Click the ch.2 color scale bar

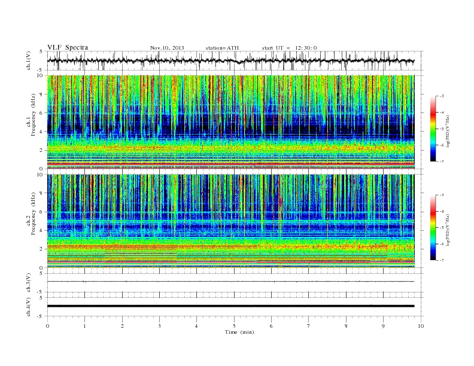pos(433,228)
